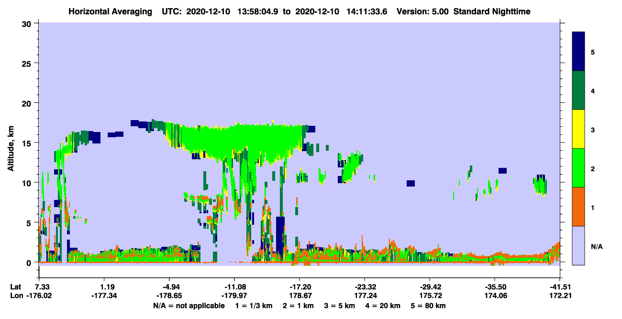Click the longitude value '-179.97'
This screenshot has height=319, width=622.
234,296
